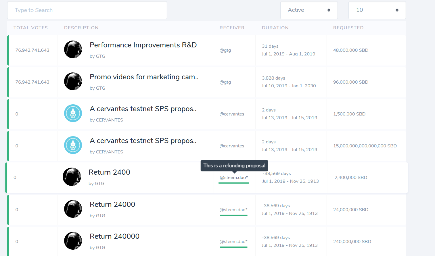435x256 pixels.
Task: Open the page size dropdown showing 10
Action: (x=377, y=10)
